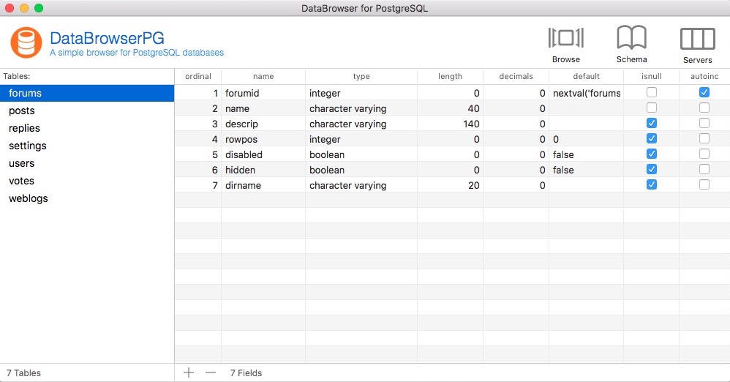Switch to the Schema view
Viewport: 730px width, 382px height.
point(631,45)
